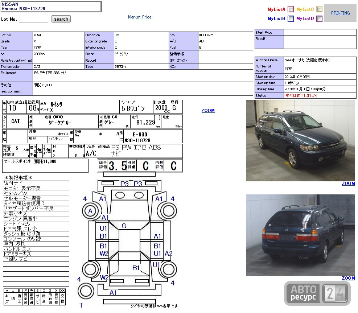Open ZOOM link beside the auction sheet

click(208, 111)
